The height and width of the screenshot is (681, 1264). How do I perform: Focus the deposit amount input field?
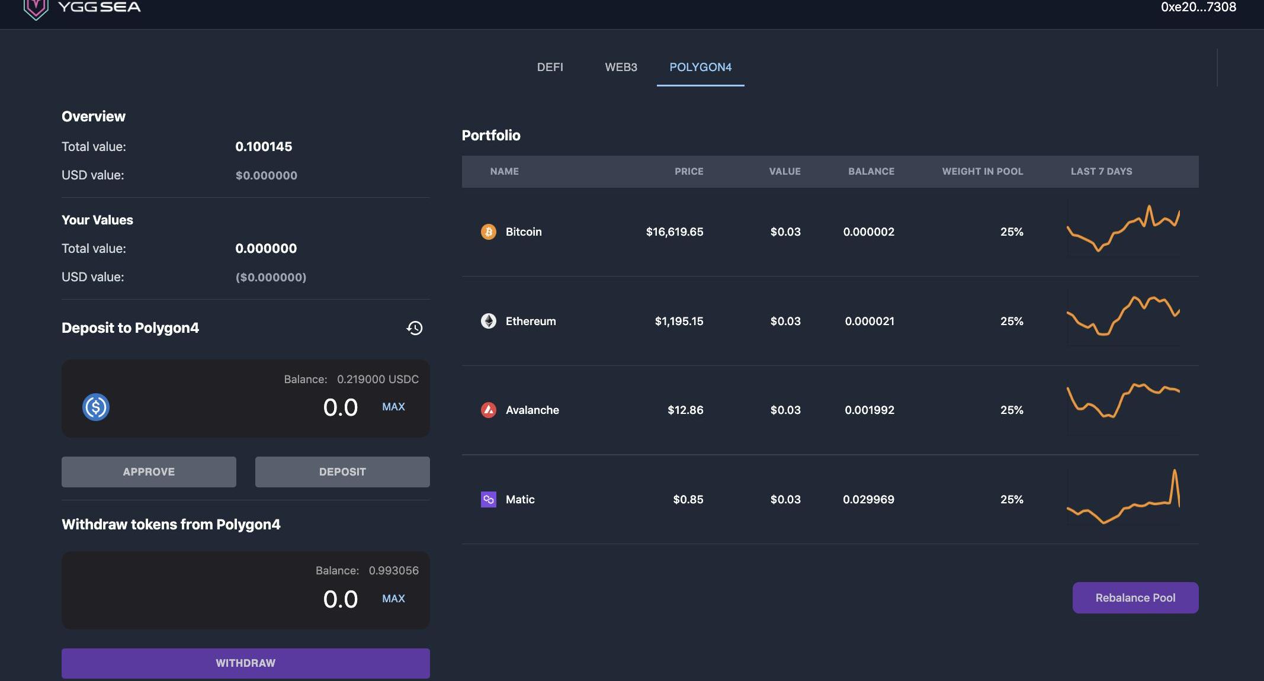tap(340, 407)
